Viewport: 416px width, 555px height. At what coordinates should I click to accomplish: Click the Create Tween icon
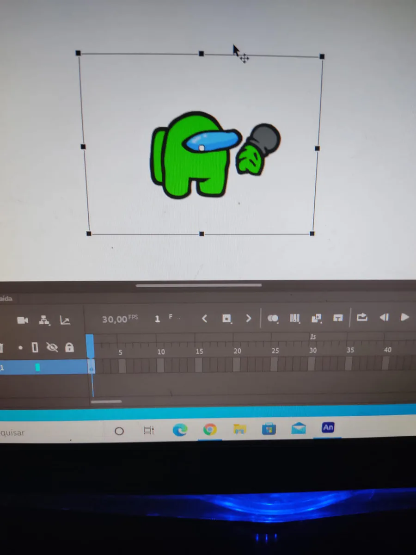pos(317,318)
